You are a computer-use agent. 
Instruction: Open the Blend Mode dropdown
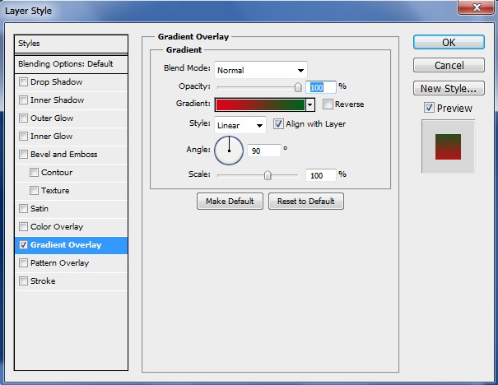(261, 70)
